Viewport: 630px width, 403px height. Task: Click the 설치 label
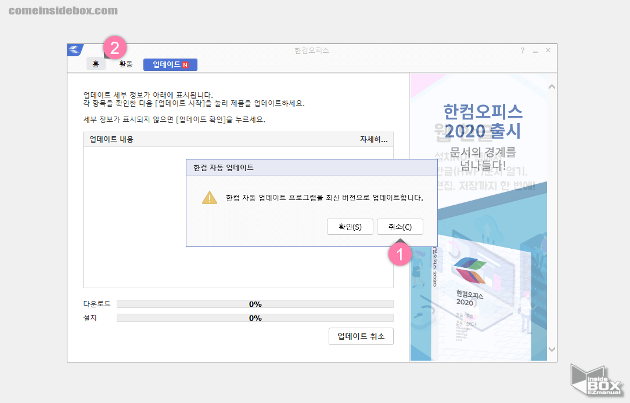pos(90,318)
